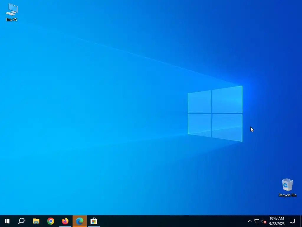
Task: Open the Action Center notifications icon
Action: 292,221
